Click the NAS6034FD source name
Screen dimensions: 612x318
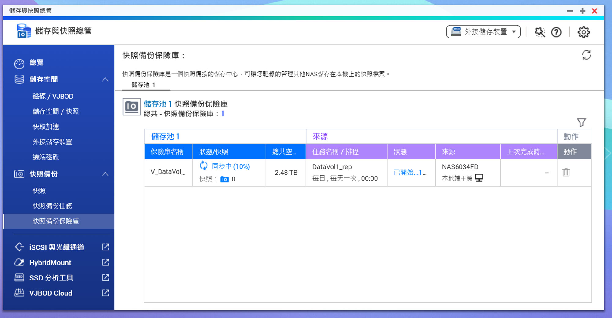click(x=460, y=167)
